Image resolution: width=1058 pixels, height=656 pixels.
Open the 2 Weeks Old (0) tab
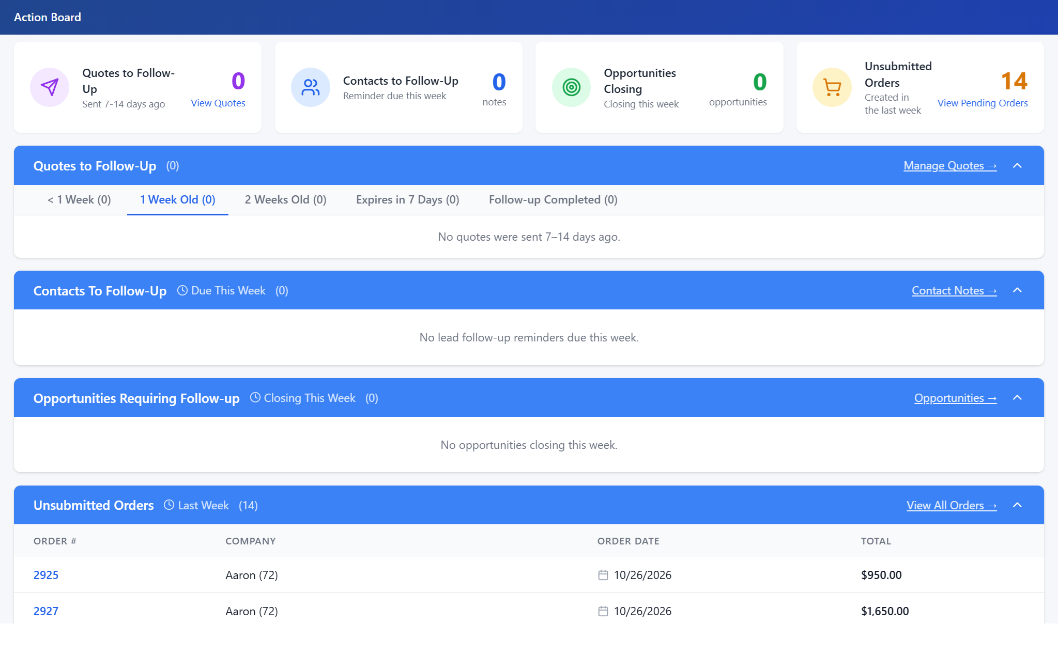coord(286,200)
